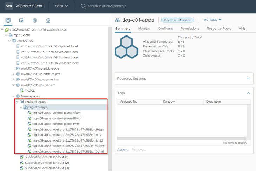The height and width of the screenshot is (171, 256).
Task: Collapse the vcf02-mwld01-vcenter01 tree node
Action: pyautogui.click(x=2, y=30)
